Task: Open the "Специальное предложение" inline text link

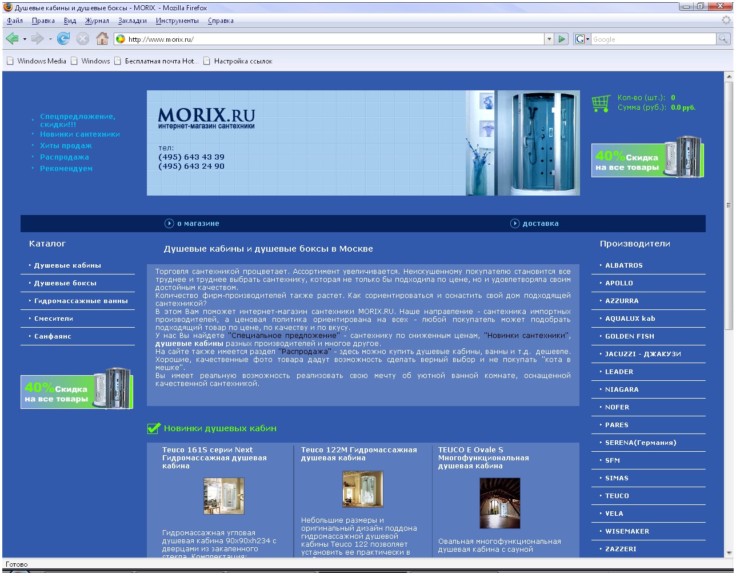Action: click(x=284, y=336)
